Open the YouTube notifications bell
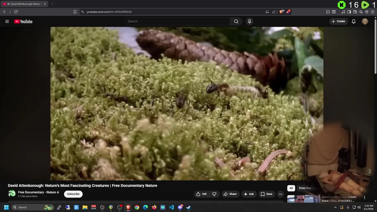The width and height of the screenshot is (377, 212). pyautogui.click(x=354, y=21)
